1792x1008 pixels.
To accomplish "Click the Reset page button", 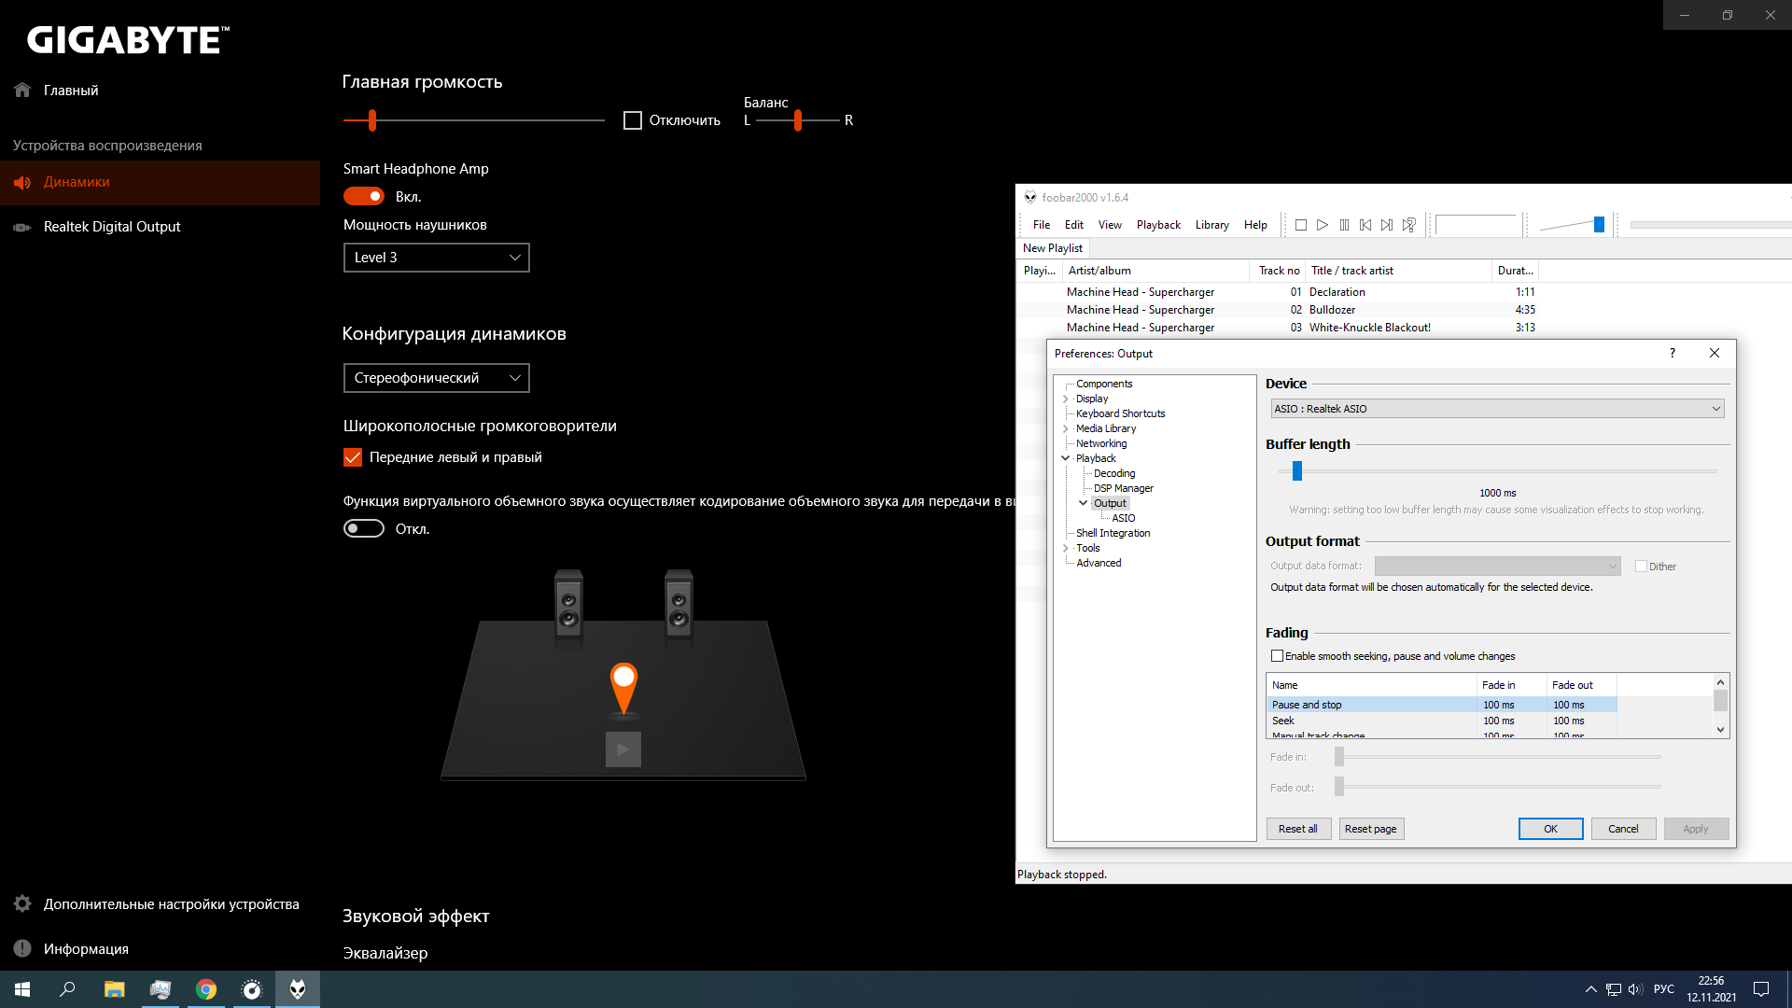I will [1370, 829].
